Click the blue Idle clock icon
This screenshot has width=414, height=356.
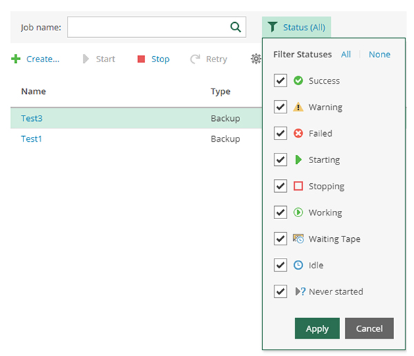pyautogui.click(x=298, y=265)
